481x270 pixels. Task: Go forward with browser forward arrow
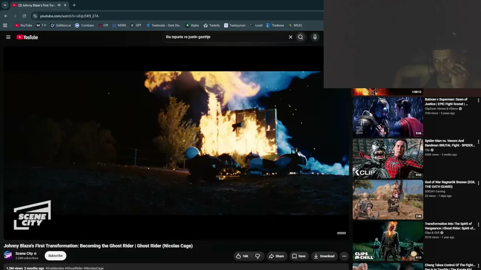coord(15,16)
